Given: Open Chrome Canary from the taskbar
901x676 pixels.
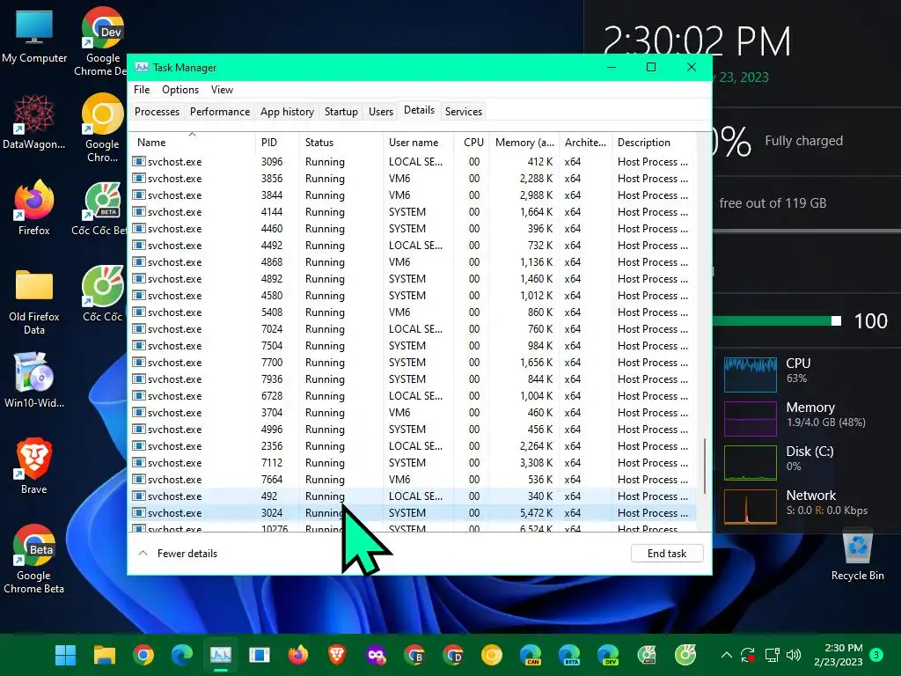Looking at the screenshot, I should pyautogui.click(x=491, y=654).
